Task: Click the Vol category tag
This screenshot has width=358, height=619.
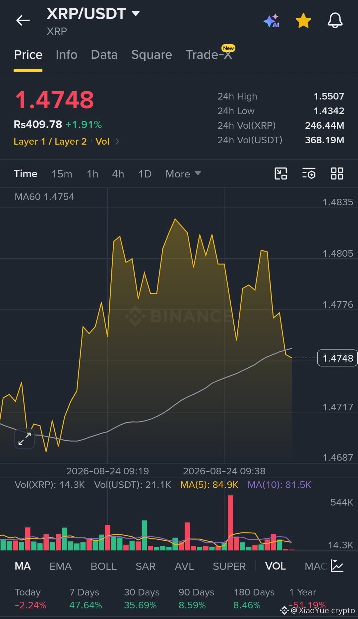Action: coord(102,142)
